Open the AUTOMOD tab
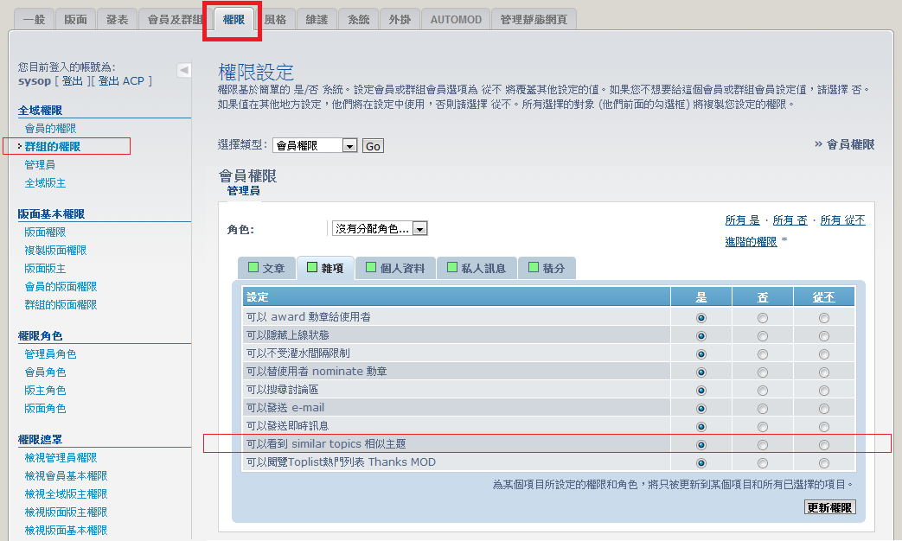Image resolution: width=902 pixels, height=541 pixels. [x=457, y=19]
